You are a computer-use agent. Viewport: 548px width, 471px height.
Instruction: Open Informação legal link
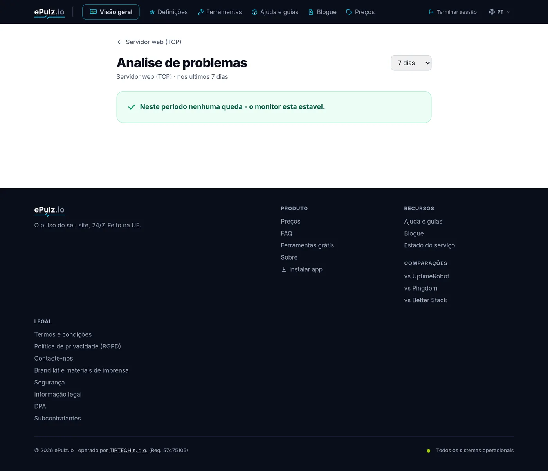pos(58,395)
